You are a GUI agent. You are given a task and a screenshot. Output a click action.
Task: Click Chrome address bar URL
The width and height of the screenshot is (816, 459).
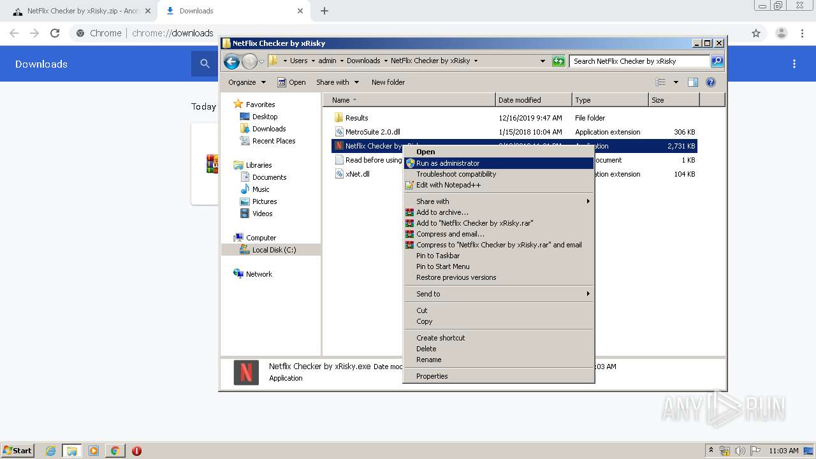pyautogui.click(x=172, y=33)
